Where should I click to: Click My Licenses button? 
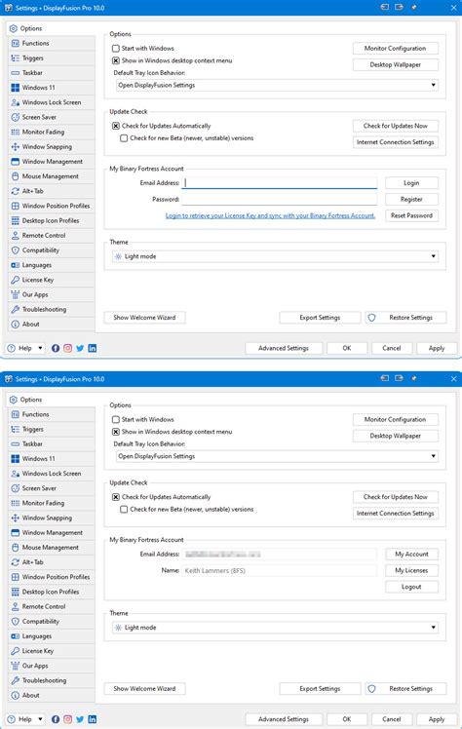coord(411,570)
